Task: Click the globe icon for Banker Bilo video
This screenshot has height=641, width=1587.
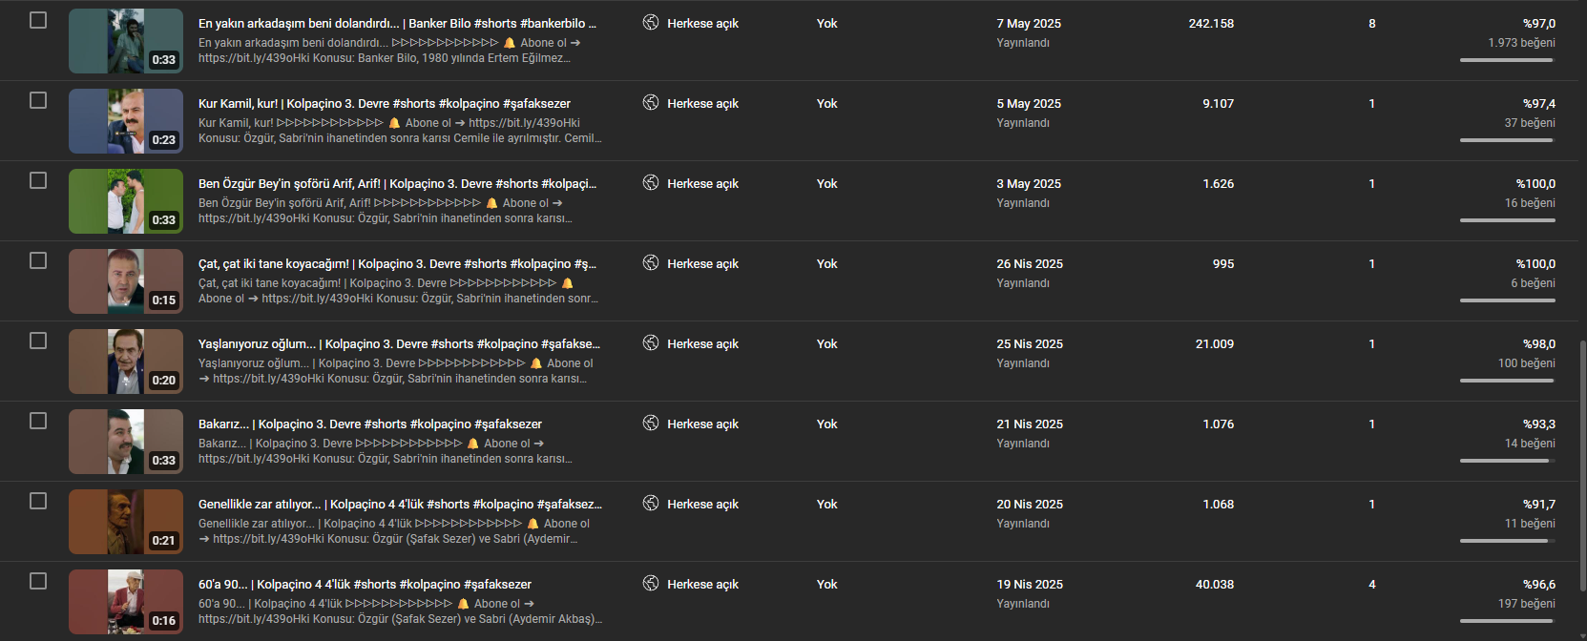Action: tap(651, 22)
